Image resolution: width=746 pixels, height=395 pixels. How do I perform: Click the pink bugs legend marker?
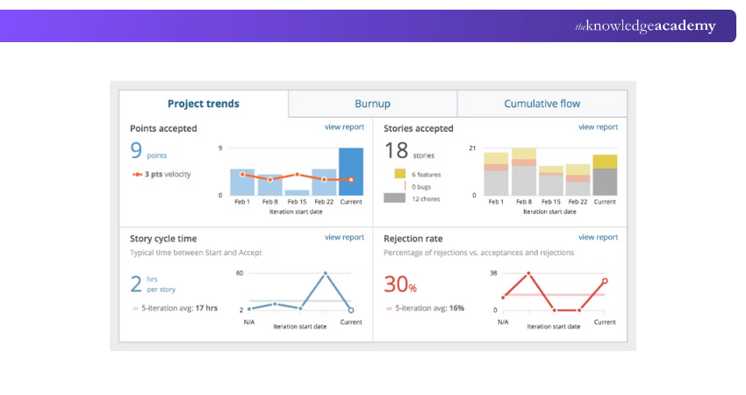[x=405, y=186]
